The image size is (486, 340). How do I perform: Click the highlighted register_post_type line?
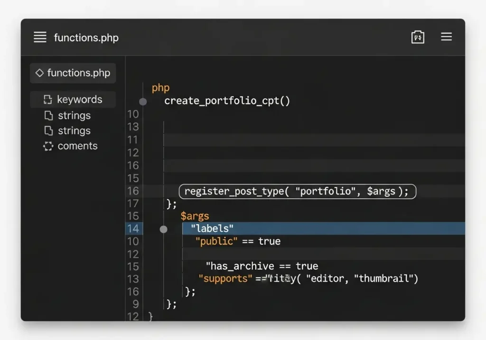click(297, 191)
